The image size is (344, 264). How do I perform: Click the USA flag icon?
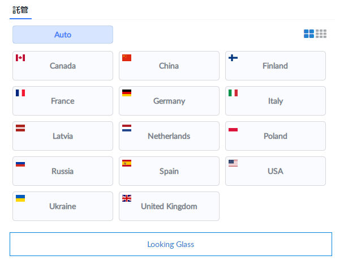coord(233,163)
